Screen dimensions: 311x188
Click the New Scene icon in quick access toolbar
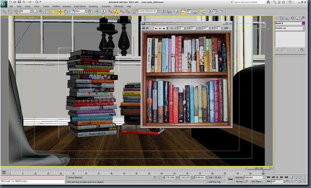[11, 2]
